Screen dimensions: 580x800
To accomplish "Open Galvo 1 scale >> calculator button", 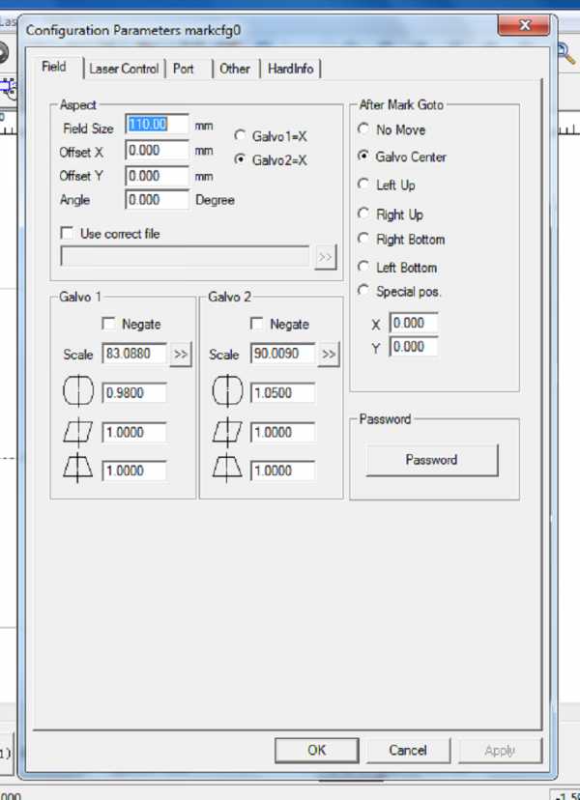I will click(181, 355).
